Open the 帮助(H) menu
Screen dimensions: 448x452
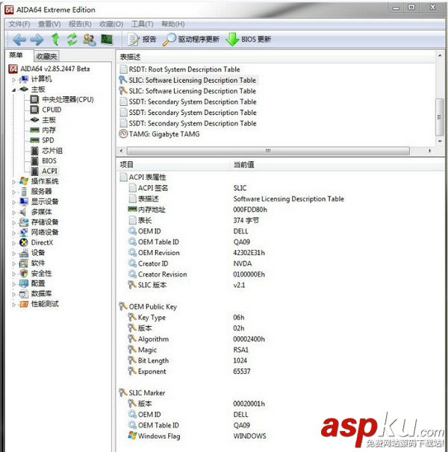tap(173, 24)
